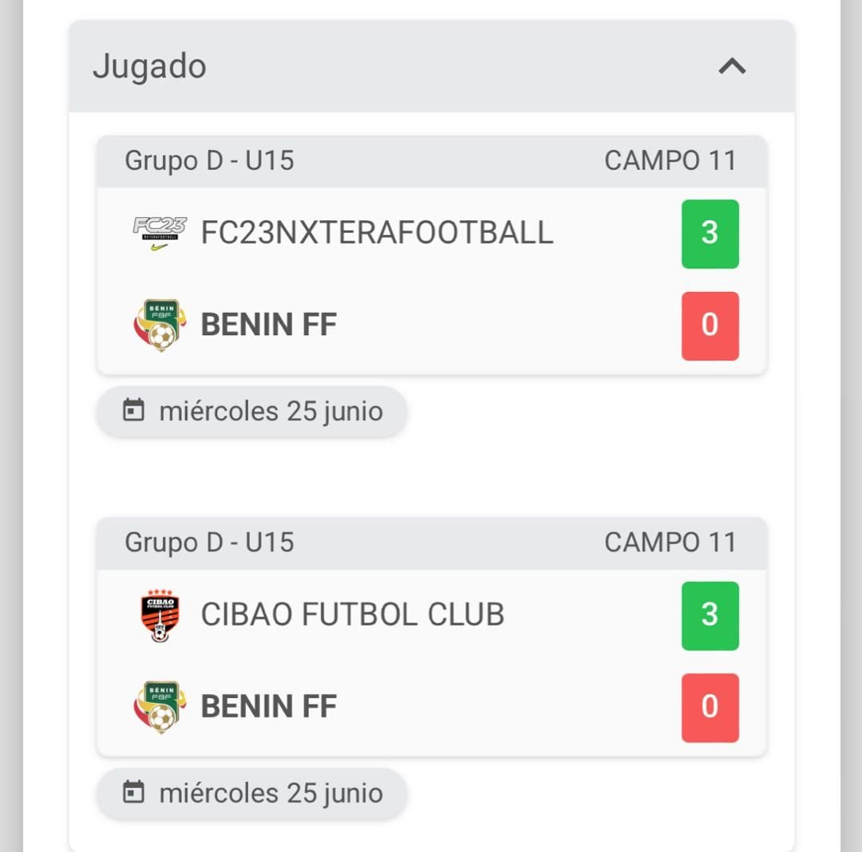The image size is (862, 852).
Task: Click Benin FF crest in the Cibao match
Action: [159, 707]
